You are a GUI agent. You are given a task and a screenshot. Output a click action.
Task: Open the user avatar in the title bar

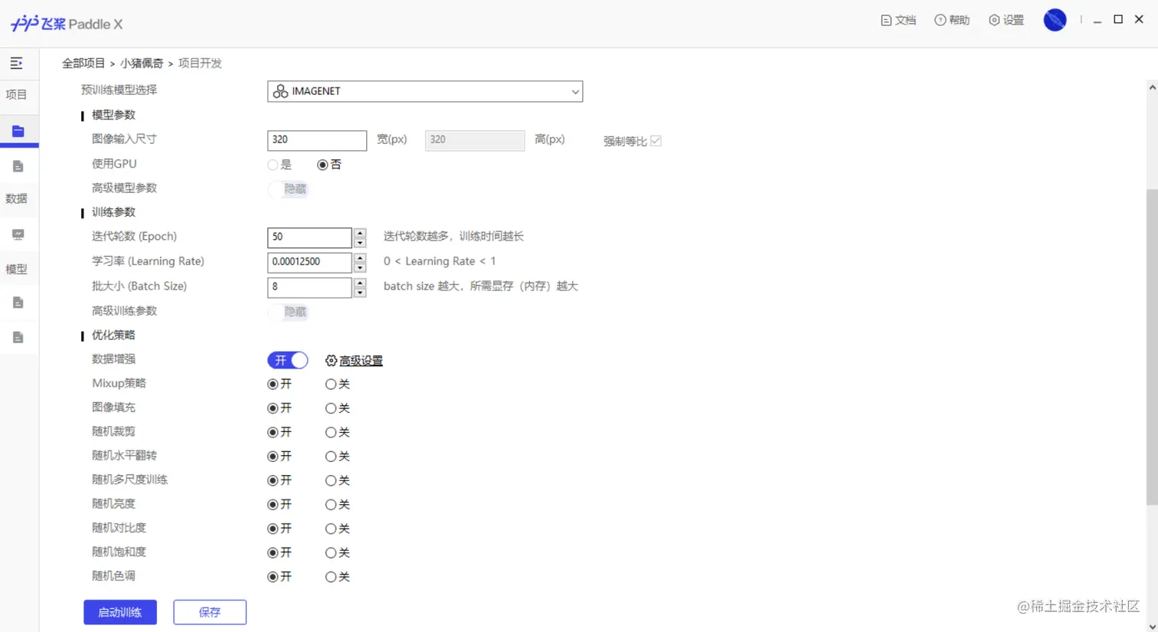pos(1055,20)
